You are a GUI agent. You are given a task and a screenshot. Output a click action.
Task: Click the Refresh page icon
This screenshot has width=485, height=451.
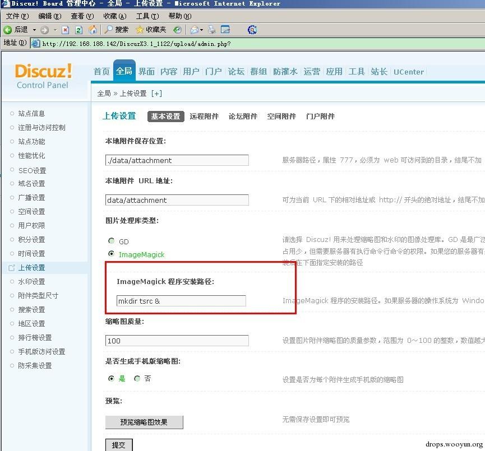79,30
